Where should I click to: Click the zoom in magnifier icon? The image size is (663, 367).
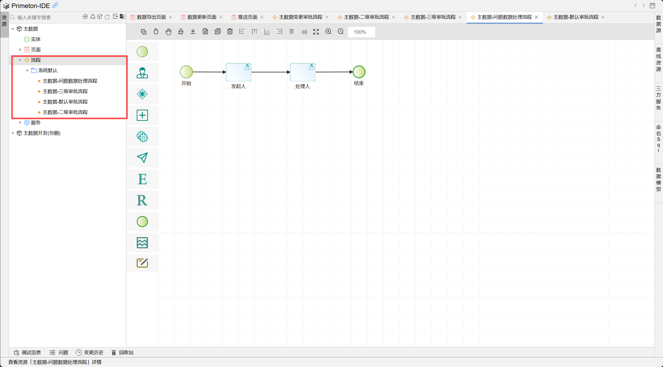click(328, 32)
